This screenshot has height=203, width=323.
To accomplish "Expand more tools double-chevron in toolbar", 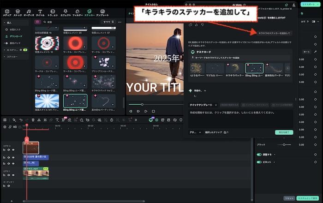I will coord(136,120).
